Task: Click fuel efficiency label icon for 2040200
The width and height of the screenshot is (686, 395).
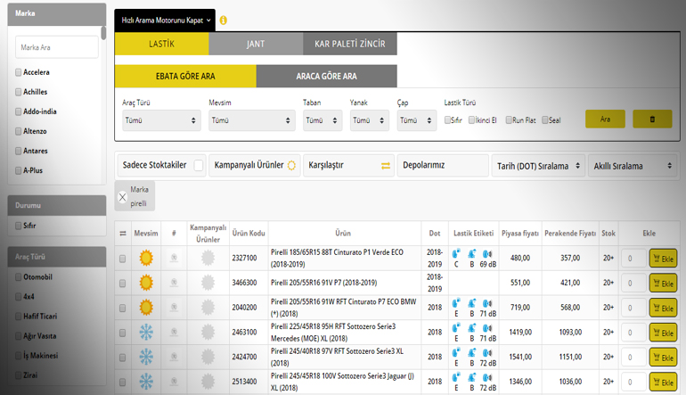Action: tap(456, 303)
